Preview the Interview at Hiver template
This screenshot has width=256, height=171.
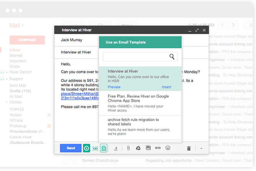point(114,87)
